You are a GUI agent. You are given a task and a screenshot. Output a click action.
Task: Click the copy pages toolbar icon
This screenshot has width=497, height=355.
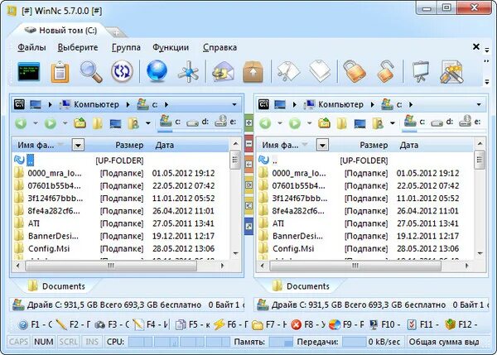320,71
